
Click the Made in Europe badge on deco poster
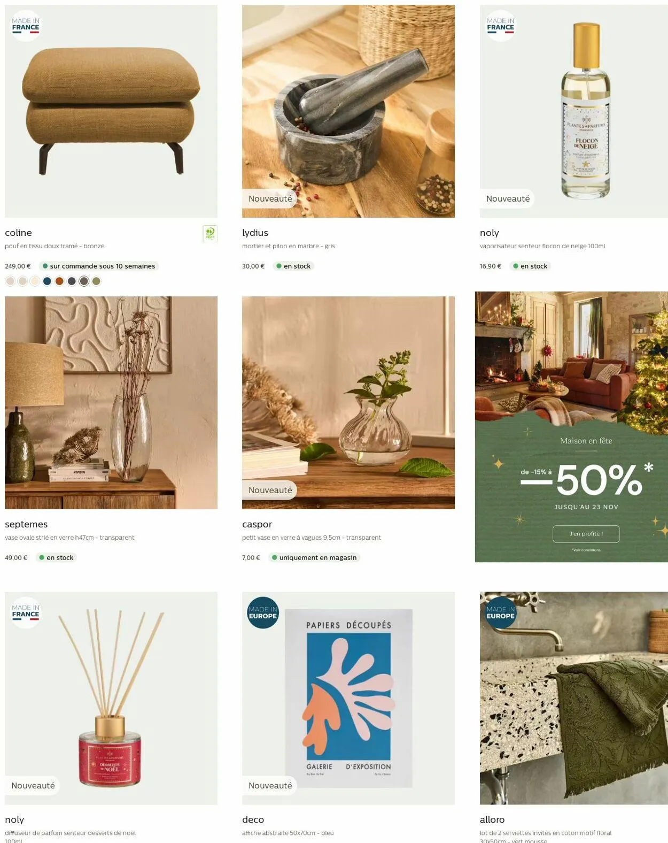(x=263, y=612)
